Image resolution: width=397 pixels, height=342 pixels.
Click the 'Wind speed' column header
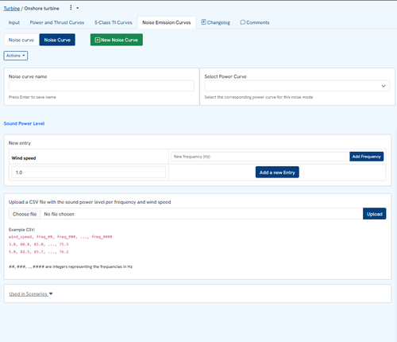(24, 158)
